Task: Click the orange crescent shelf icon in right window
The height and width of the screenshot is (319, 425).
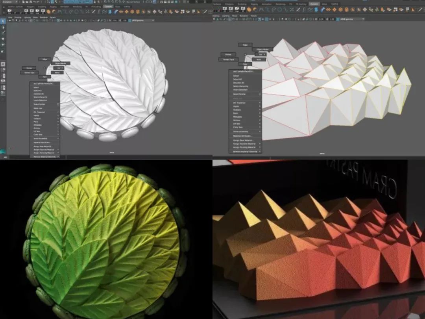Action: pyautogui.click(x=255, y=9)
